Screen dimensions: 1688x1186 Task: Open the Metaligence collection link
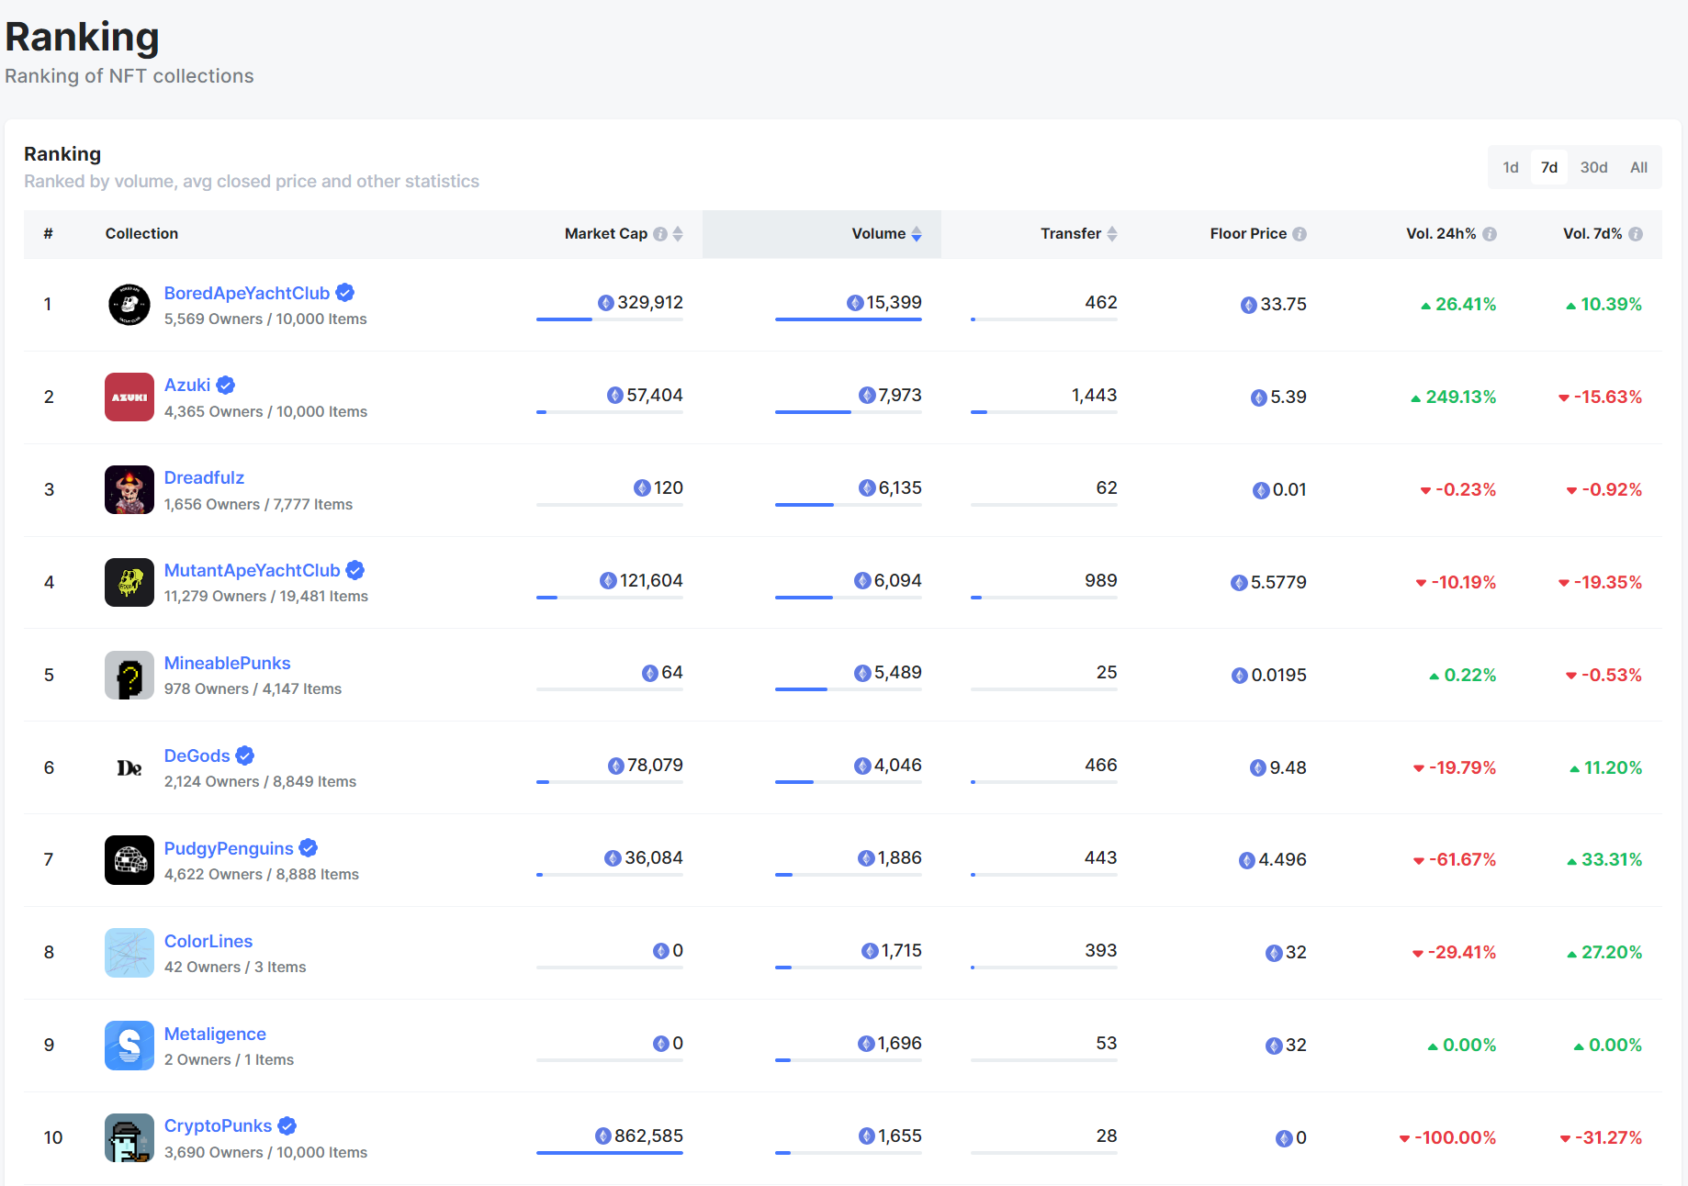(215, 1034)
